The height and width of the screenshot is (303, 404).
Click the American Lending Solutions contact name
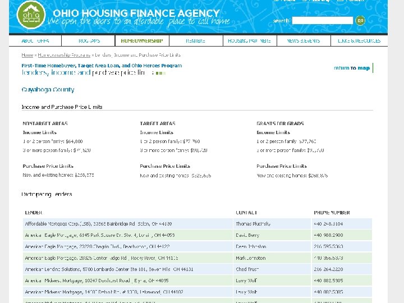[247, 269]
